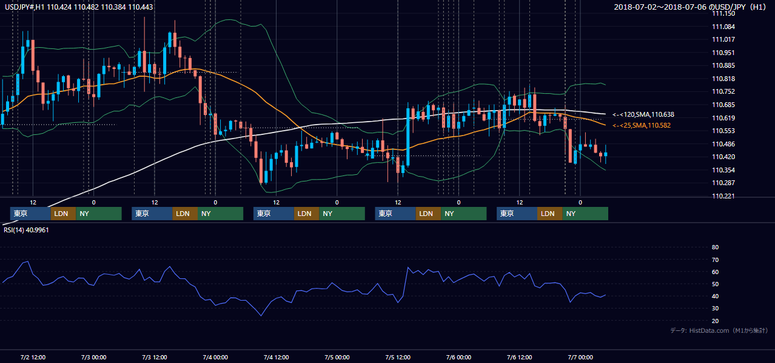This screenshot has height=363, width=775.
Task: Select the 110.221 price label
Action: click(723, 196)
